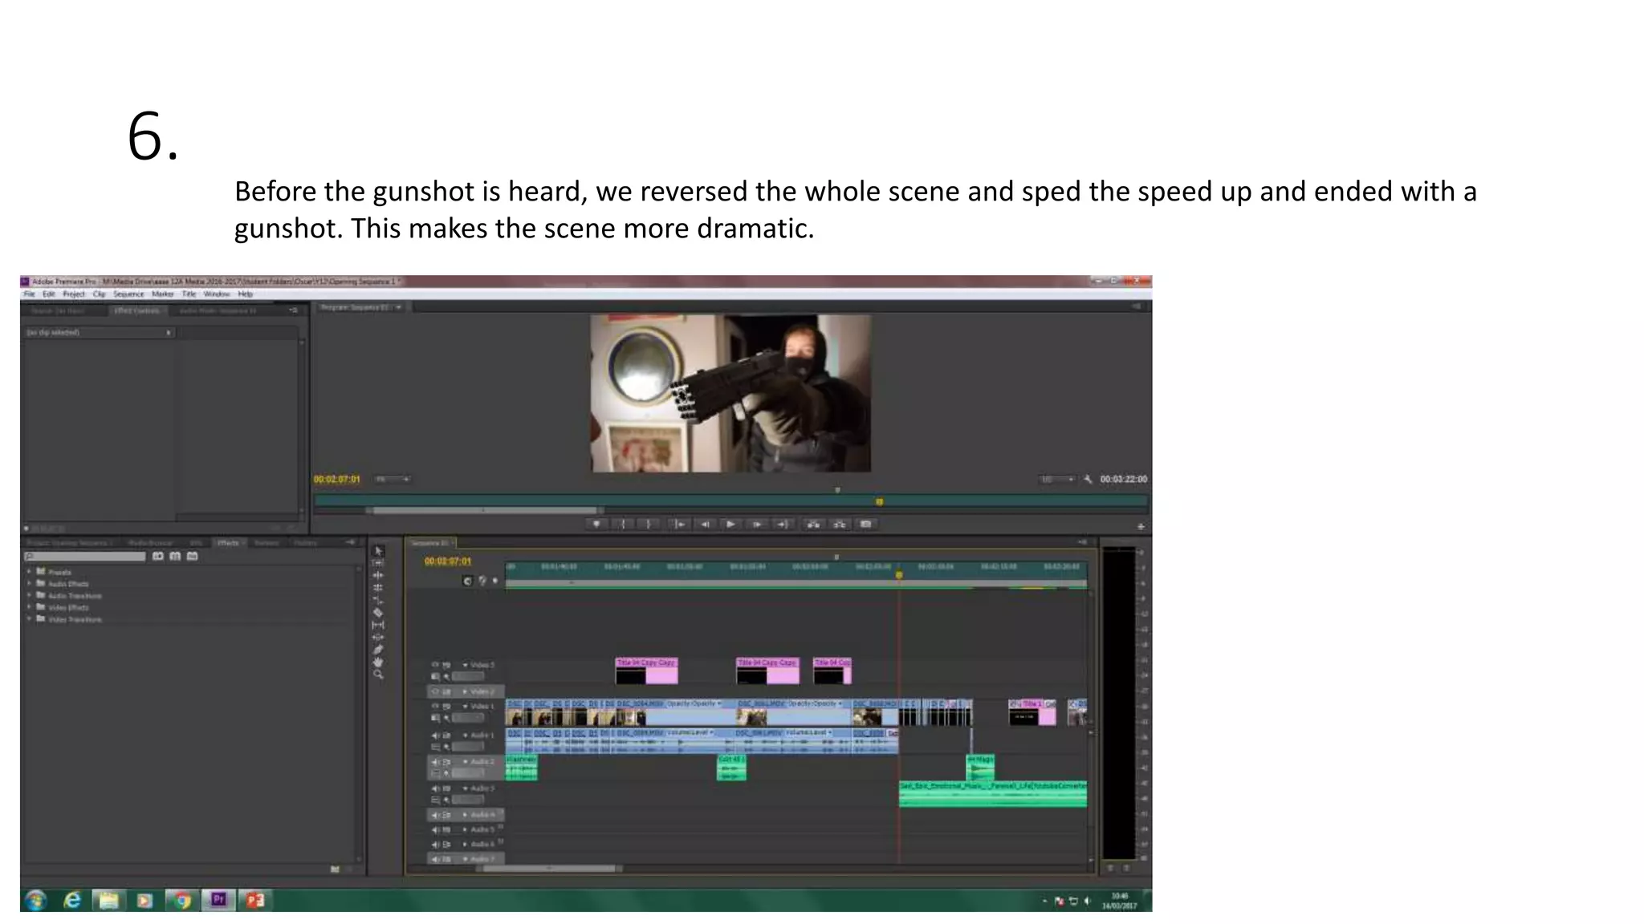Image resolution: width=1644 pixels, height=924 pixels.
Task: Click the timeline marker icon beside Snap
Action: pos(482,581)
